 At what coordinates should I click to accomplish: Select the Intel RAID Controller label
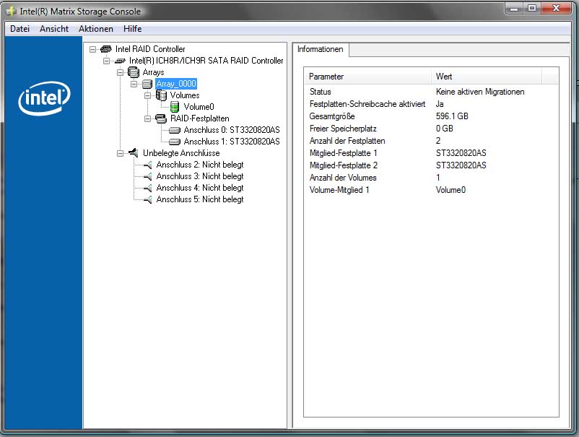coord(150,49)
